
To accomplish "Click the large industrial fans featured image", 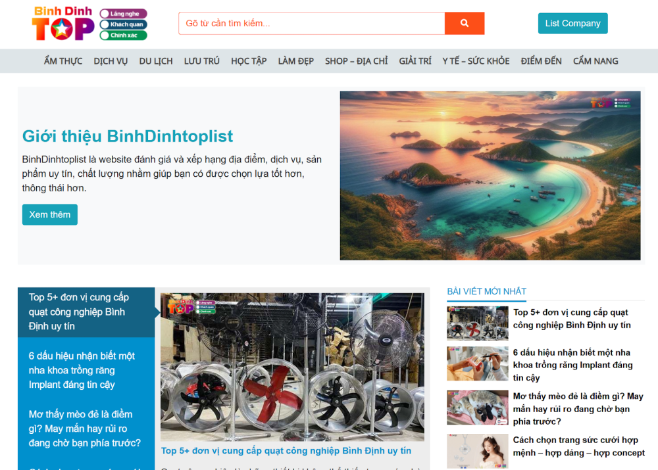I will [292, 366].
